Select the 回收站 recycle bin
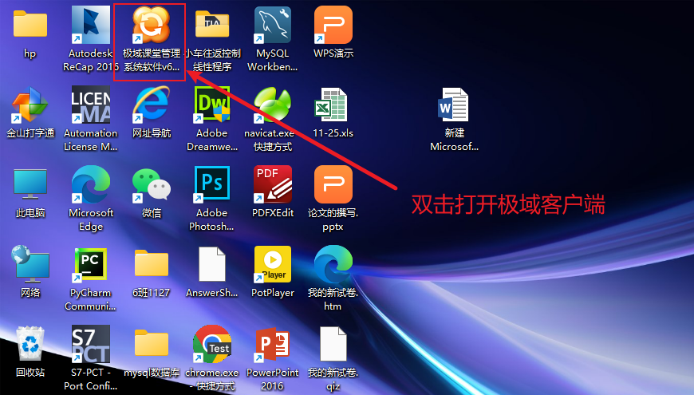The image size is (694, 395). point(30,344)
